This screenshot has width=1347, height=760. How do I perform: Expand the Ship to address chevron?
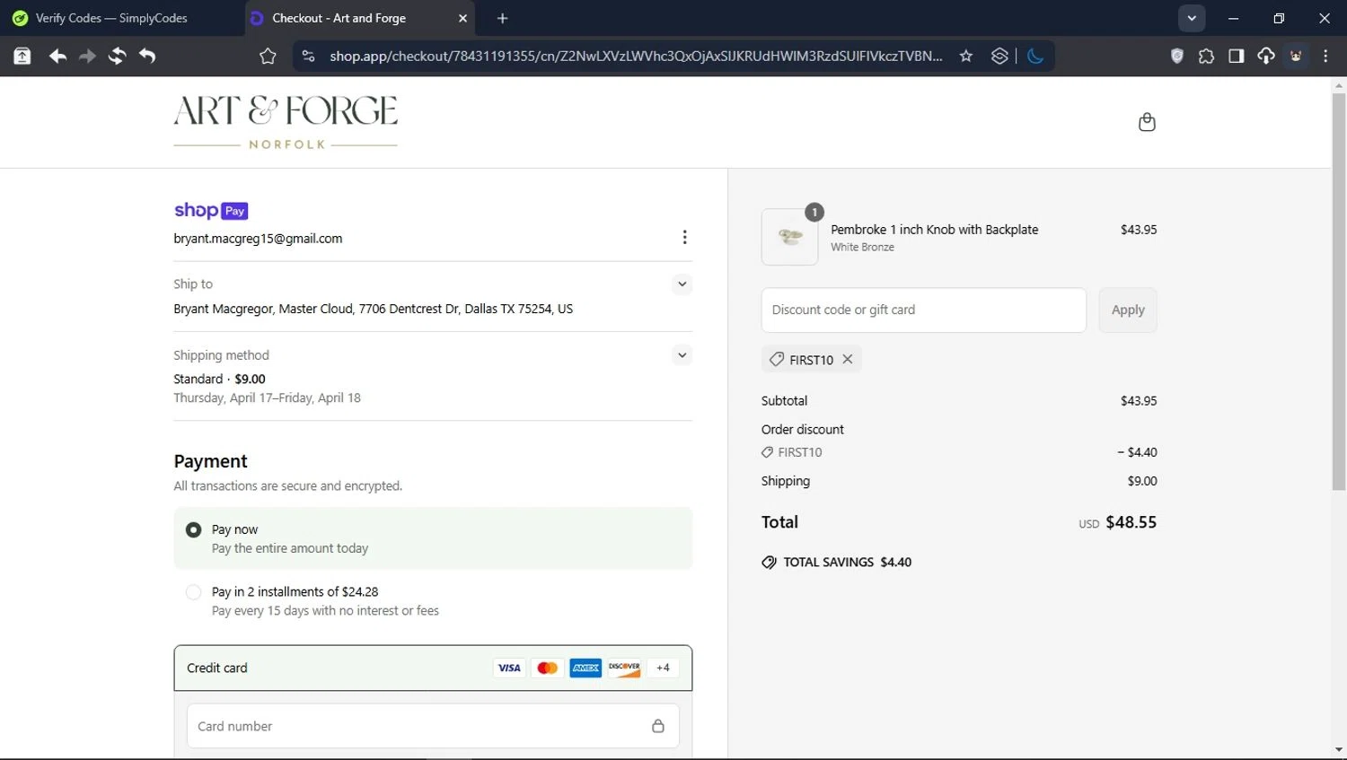(682, 284)
